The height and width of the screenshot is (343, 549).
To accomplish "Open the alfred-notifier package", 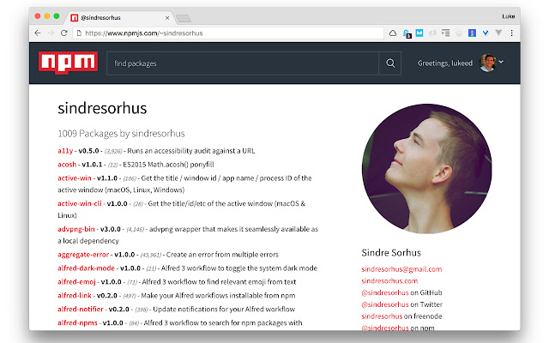I will (x=81, y=309).
